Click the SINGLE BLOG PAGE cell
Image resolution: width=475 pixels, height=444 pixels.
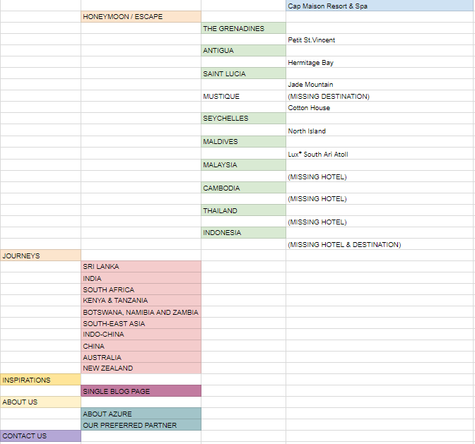[141, 391]
